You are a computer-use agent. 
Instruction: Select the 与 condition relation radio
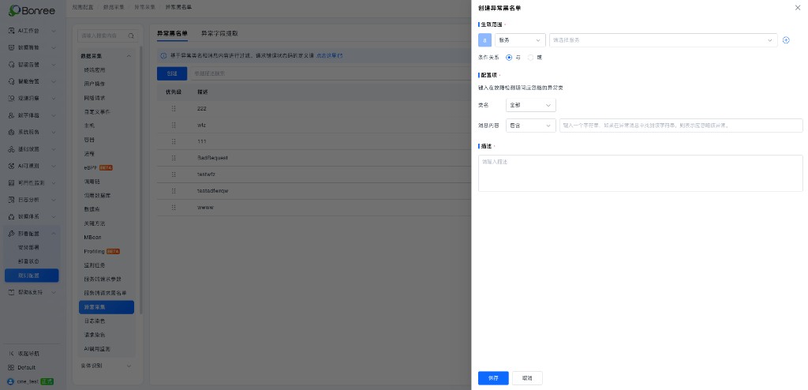click(x=509, y=58)
